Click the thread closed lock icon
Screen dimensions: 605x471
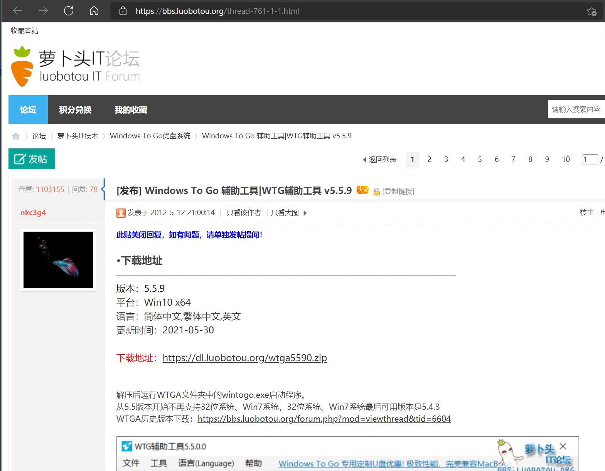point(377,192)
